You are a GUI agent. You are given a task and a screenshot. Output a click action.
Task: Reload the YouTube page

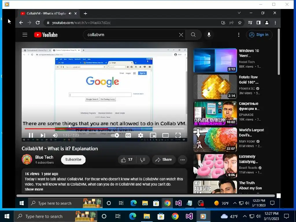click(x=38, y=23)
